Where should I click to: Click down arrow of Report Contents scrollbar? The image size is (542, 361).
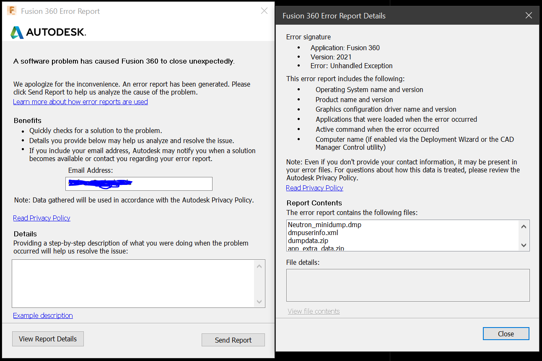(524, 245)
